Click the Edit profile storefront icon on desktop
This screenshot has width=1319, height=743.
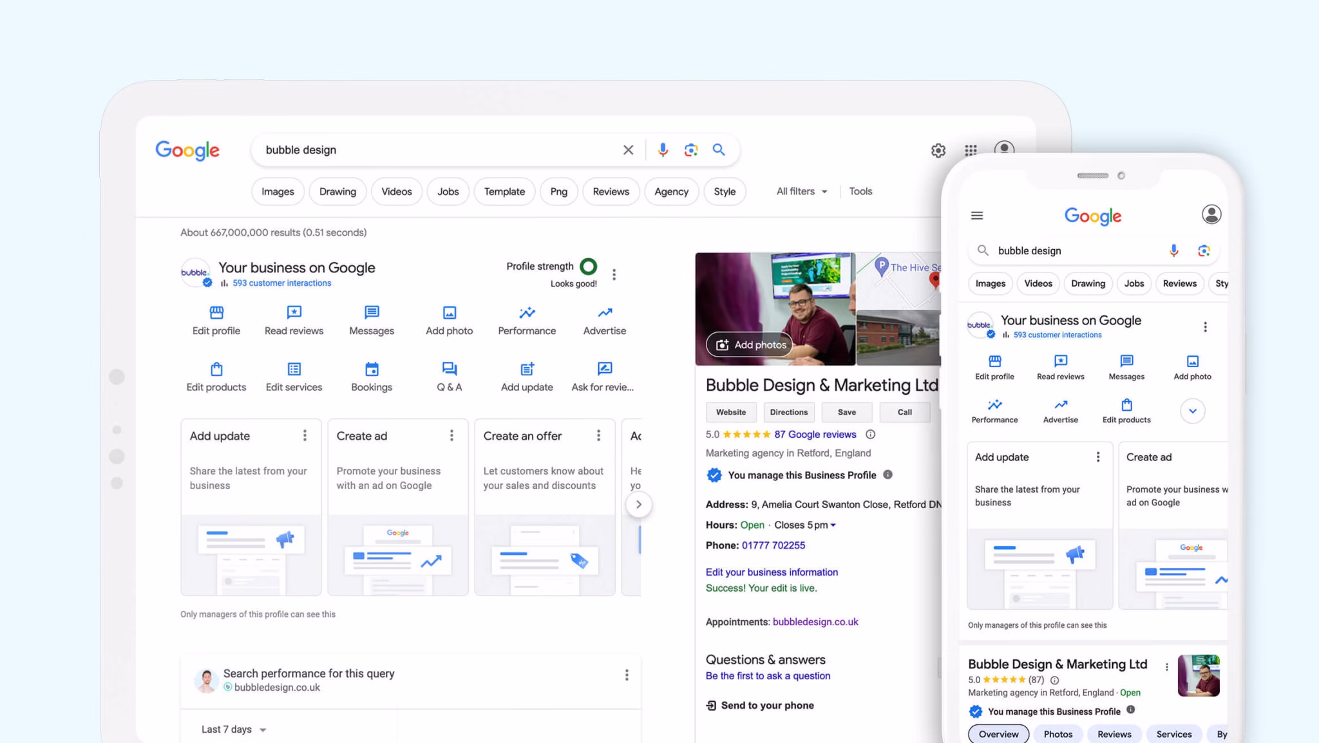[x=216, y=313]
